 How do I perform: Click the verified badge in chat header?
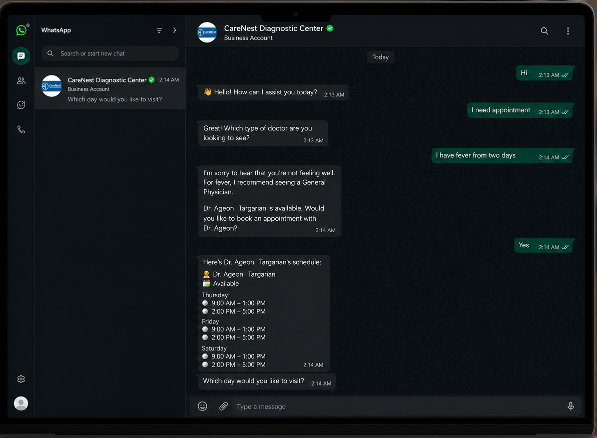tap(330, 28)
